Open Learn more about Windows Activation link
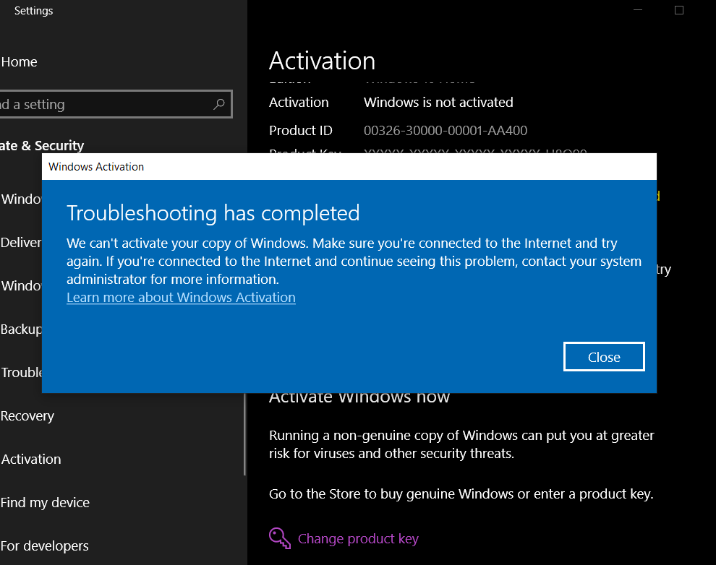716x565 pixels. 181,298
